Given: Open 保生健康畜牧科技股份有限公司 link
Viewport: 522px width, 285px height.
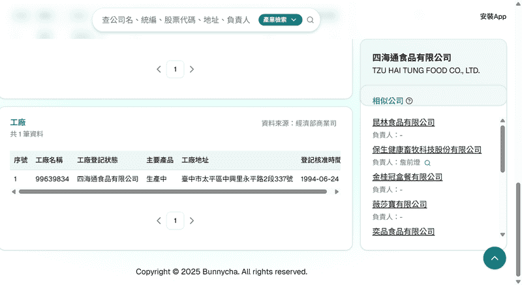Looking at the screenshot, I should (427, 150).
